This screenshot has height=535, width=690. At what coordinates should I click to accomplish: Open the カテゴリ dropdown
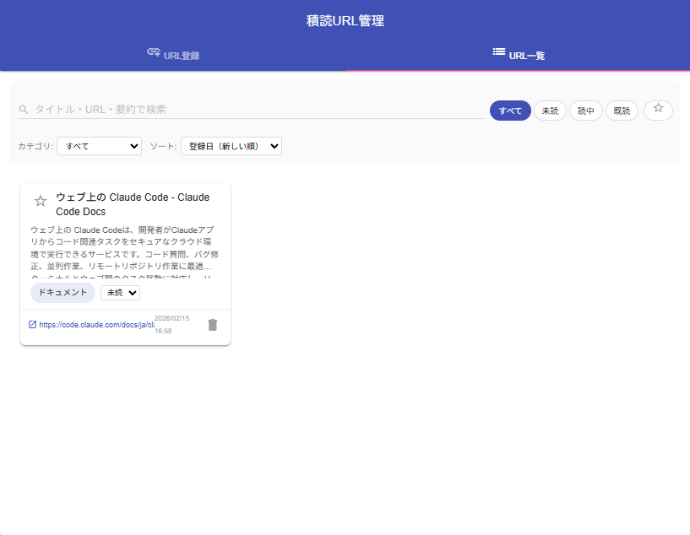[99, 145]
